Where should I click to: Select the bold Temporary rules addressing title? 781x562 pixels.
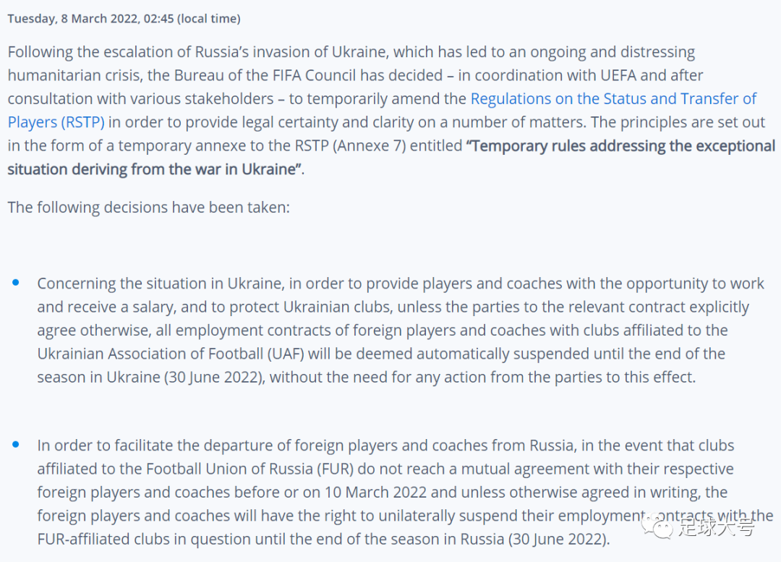(x=391, y=158)
